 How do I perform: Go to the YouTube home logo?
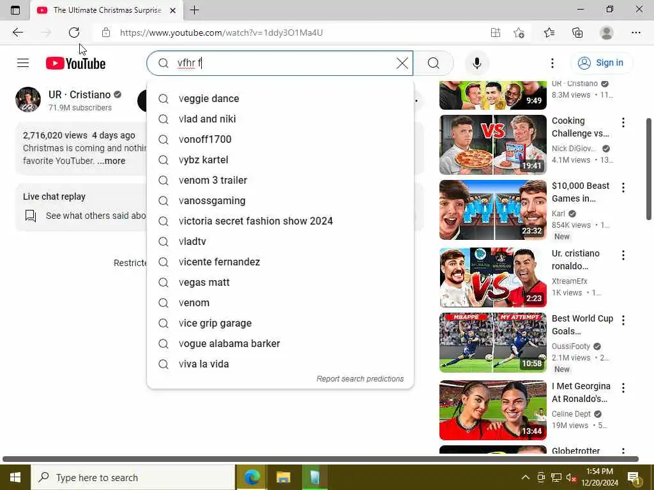point(75,63)
